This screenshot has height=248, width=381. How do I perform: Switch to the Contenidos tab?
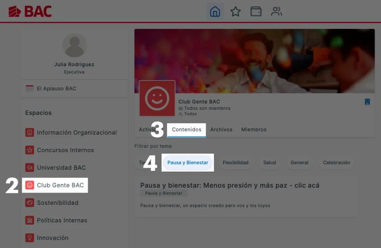point(187,130)
